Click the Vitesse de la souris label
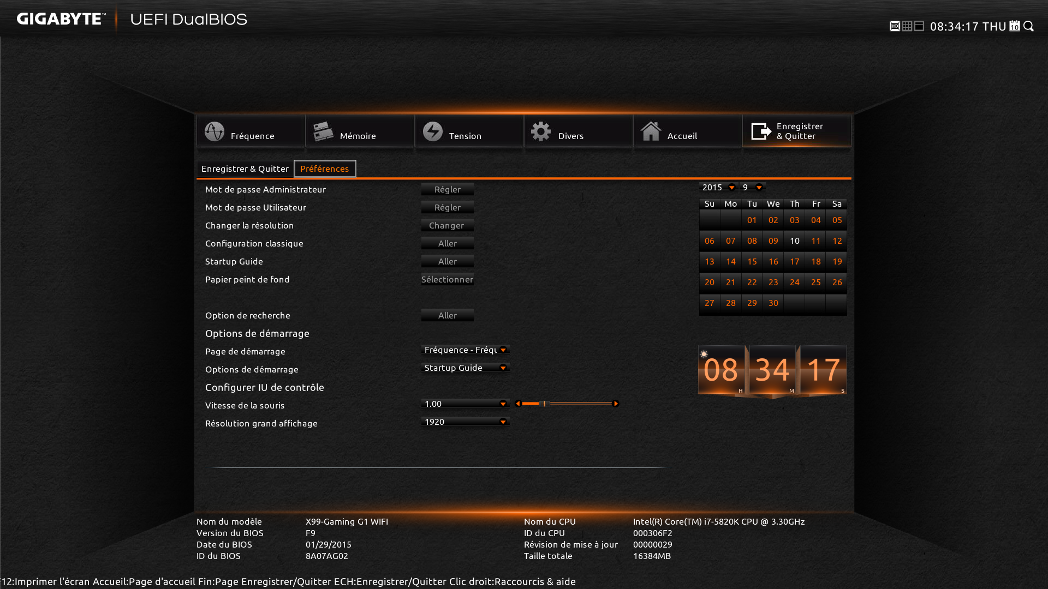 pos(245,405)
